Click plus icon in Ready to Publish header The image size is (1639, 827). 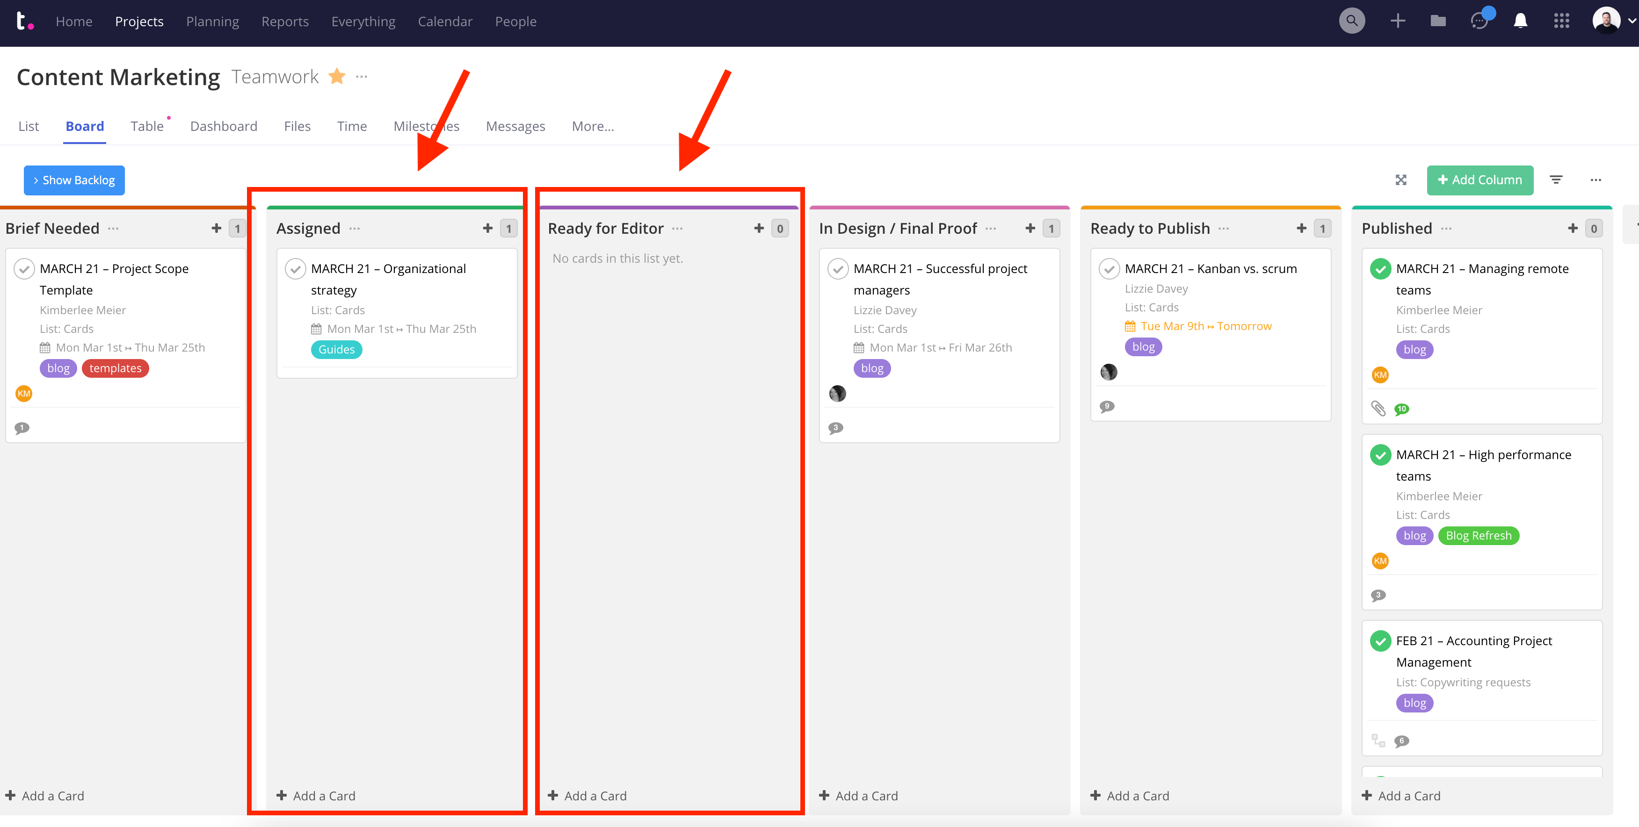point(1301,228)
